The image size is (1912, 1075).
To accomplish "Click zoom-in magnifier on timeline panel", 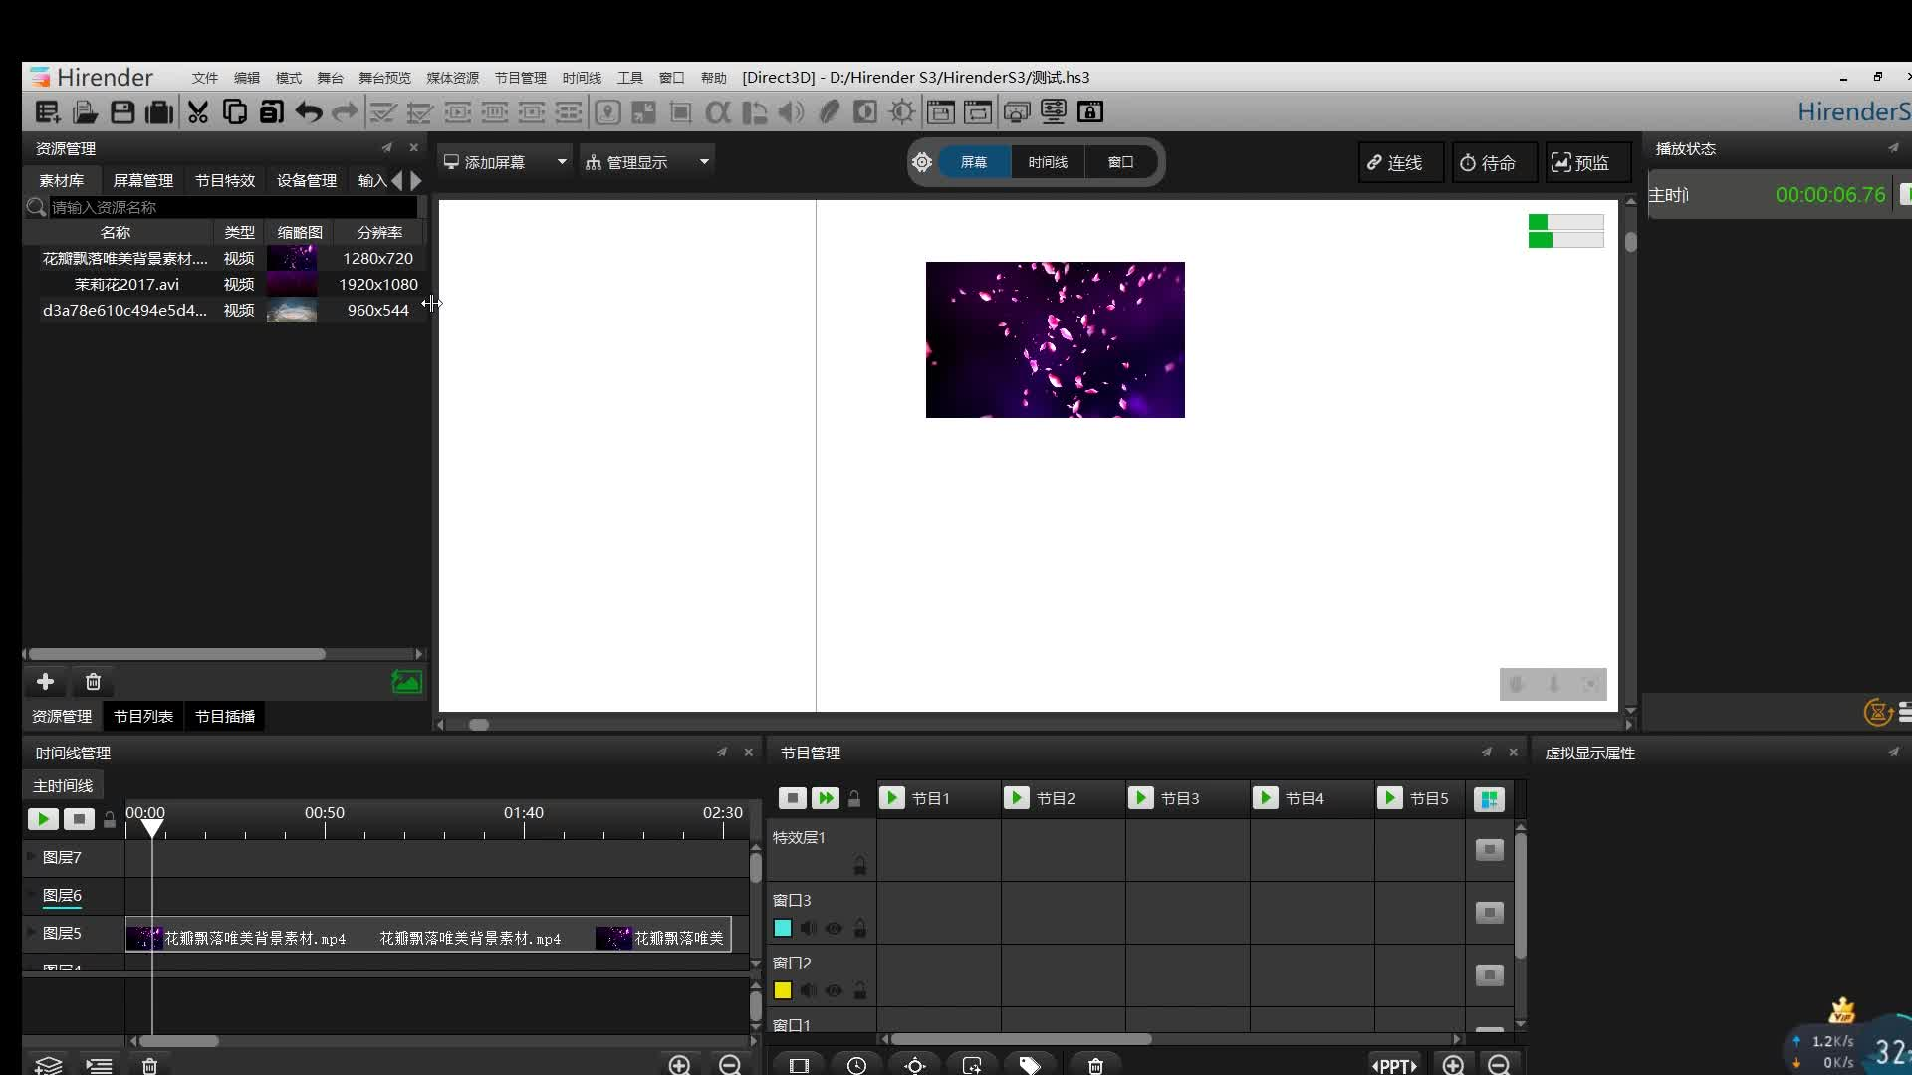I will (x=679, y=1065).
